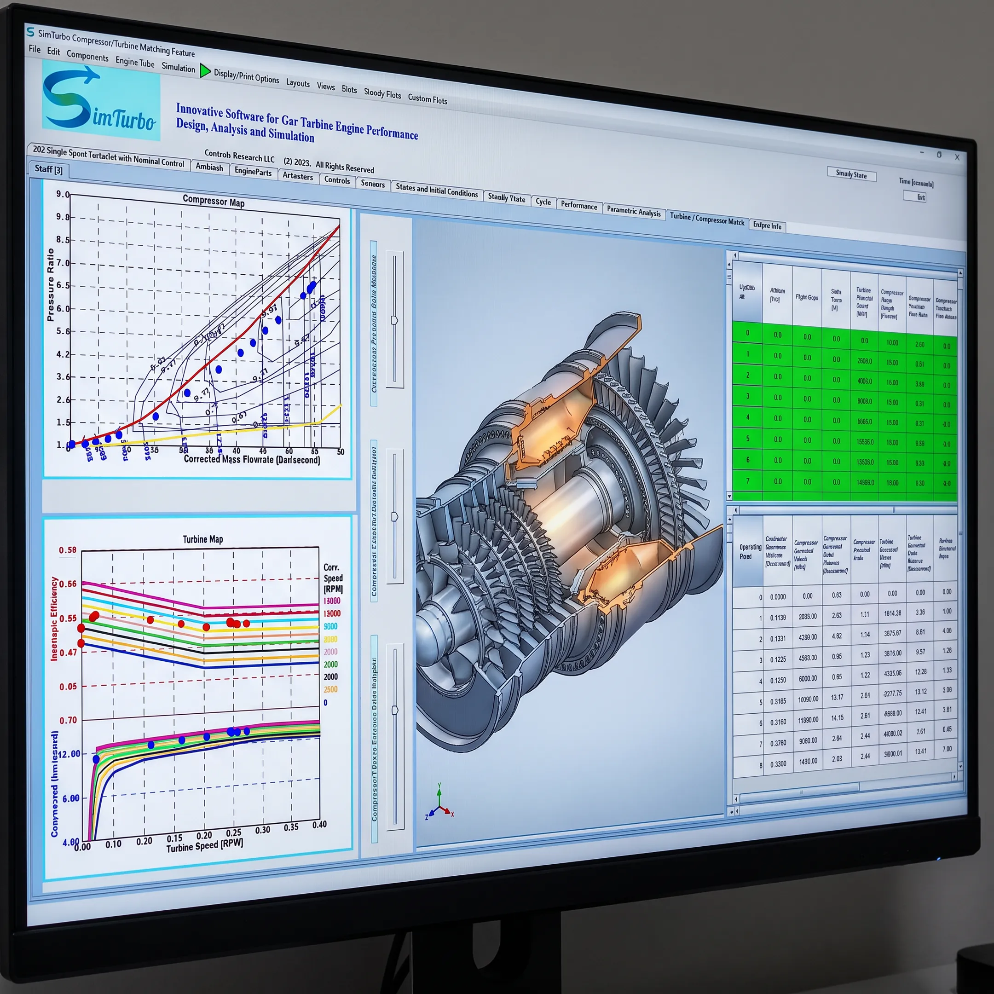Open the Engine Tube menu
994x994 pixels.
pos(135,62)
